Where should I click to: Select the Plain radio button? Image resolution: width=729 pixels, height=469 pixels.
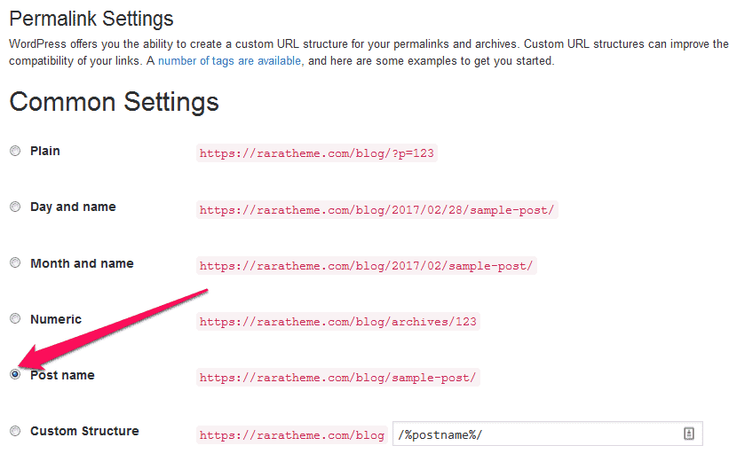(x=15, y=152)
